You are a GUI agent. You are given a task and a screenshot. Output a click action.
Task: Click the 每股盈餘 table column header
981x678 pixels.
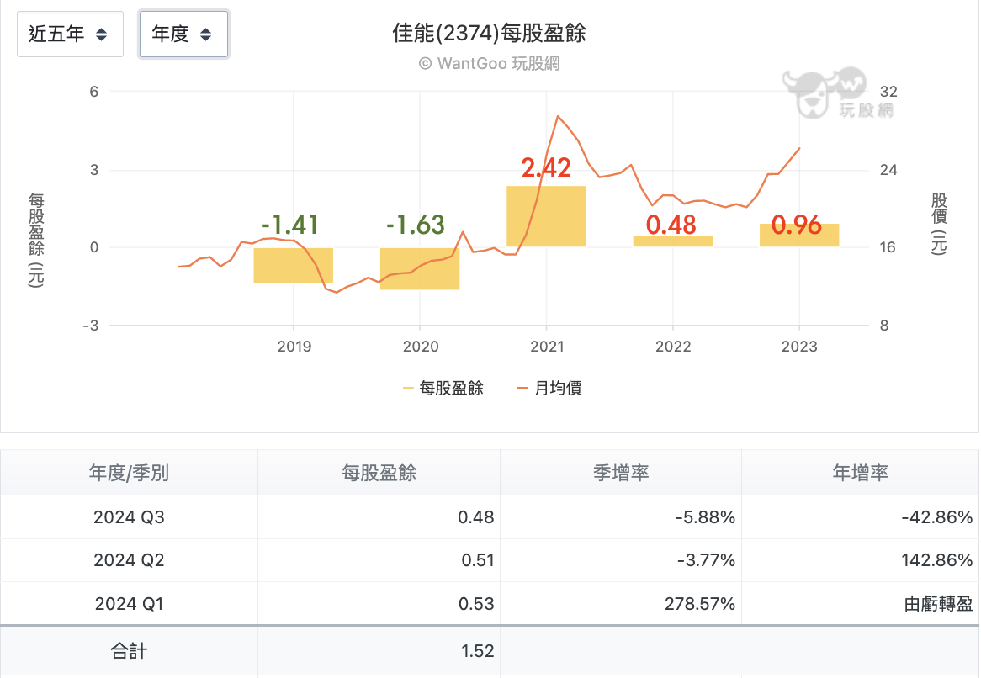pos(379,472)
